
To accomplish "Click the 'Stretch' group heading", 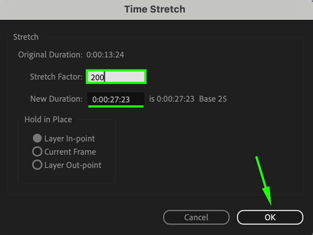I will 26,37.
